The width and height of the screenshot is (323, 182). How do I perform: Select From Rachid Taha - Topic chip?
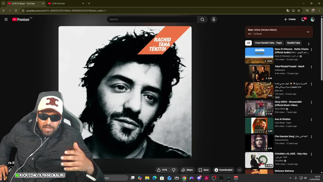pyautogui.click(x=268, y=43)
